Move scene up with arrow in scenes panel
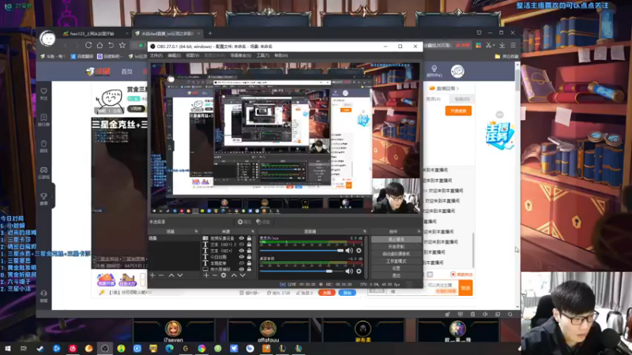This screenshot has height=355, width=632. coord(171,275)
